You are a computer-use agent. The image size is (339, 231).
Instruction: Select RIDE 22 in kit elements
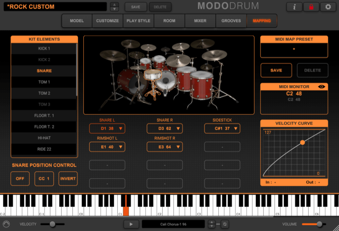click(44, 149)
